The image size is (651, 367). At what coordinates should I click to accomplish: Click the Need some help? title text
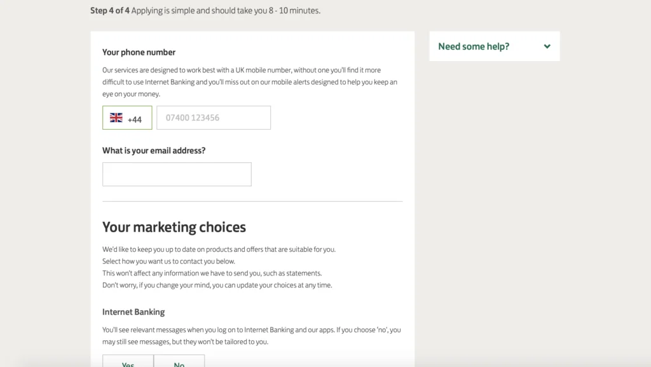click(x=473, y=46)
